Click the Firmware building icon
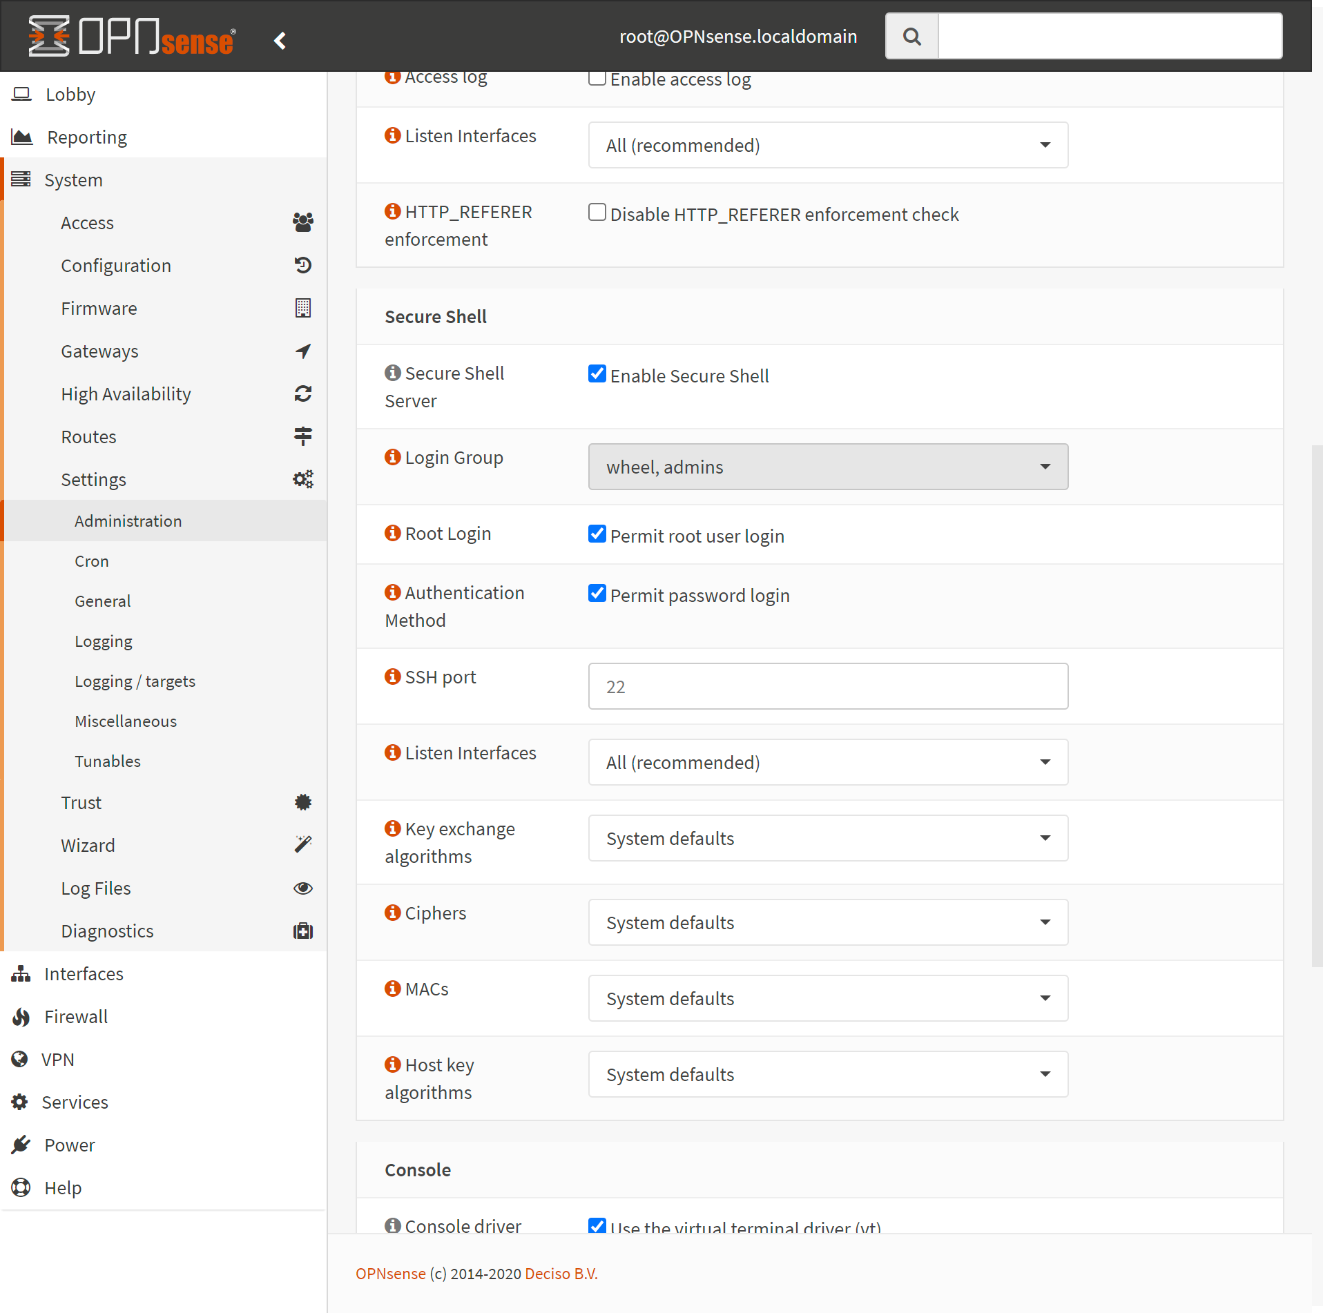This screenshot has height=1313, width=1323. [x=302, y=308]
